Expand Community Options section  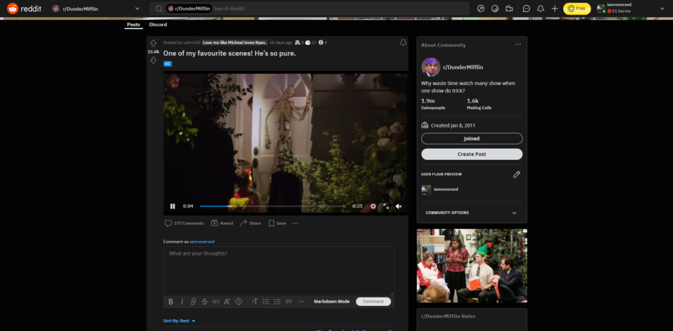[514, 213]
